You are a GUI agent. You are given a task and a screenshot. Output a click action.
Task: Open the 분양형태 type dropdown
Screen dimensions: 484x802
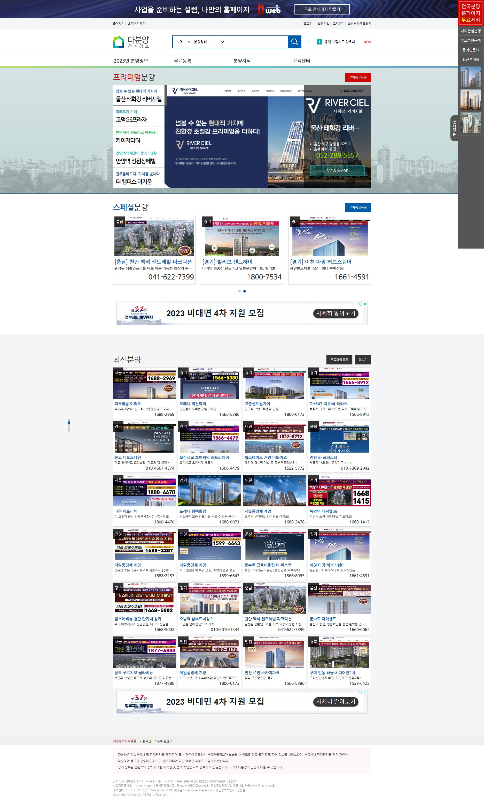pos(209,42)
